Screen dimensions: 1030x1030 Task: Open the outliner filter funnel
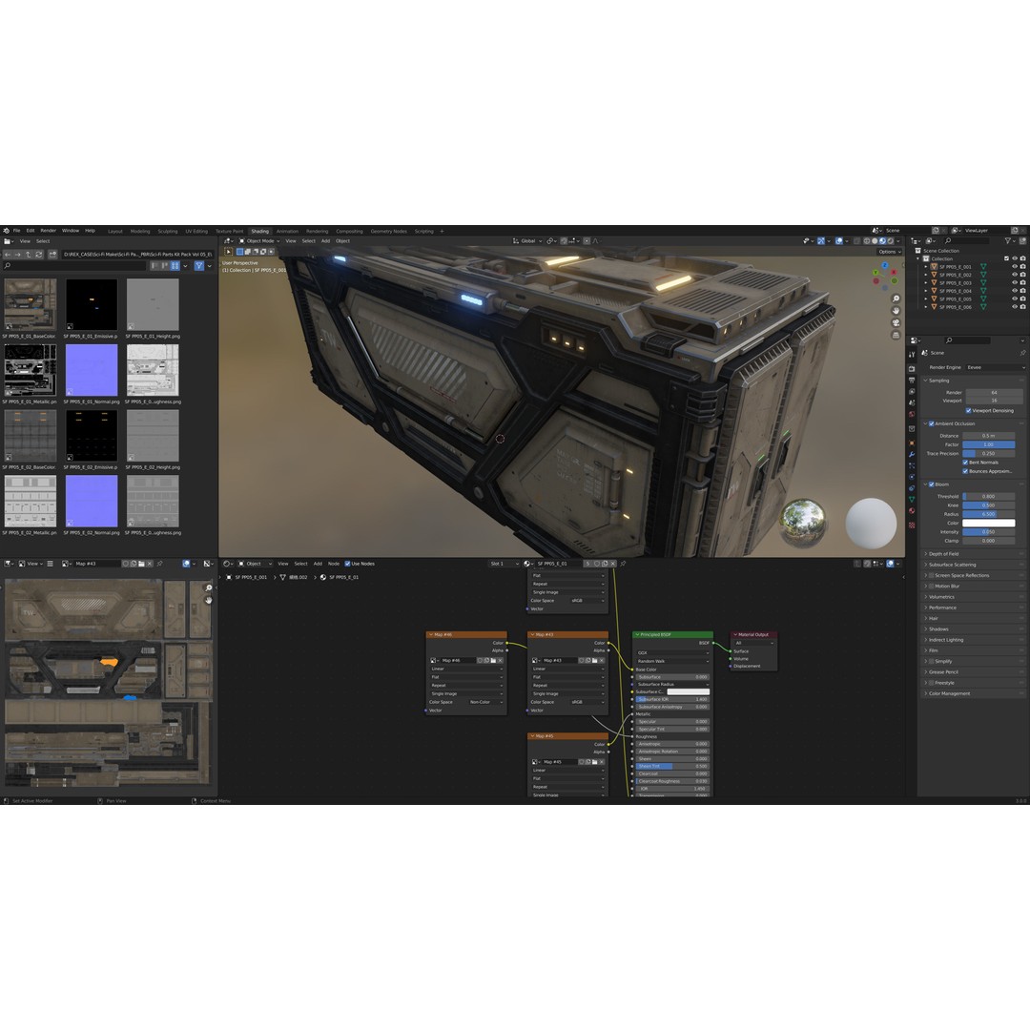(x=1008, y=240)
